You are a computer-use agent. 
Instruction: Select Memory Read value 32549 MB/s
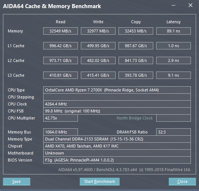pyautogui.click(x=61, y=31)
